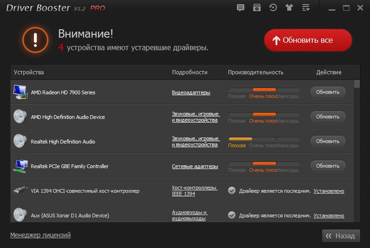Open the "Менеджер лицензий" link
Viewport: 370px width, 248px height.
40,235
